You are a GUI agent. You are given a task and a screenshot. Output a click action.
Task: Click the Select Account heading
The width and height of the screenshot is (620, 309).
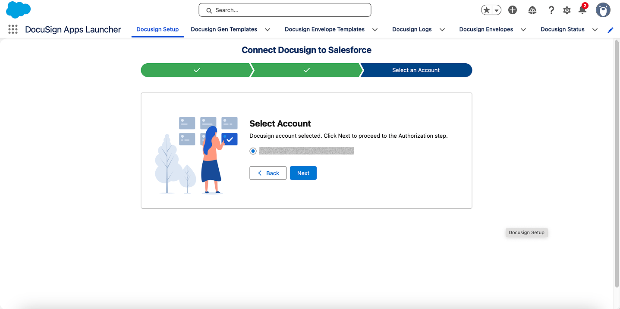[x=280, y=124]
